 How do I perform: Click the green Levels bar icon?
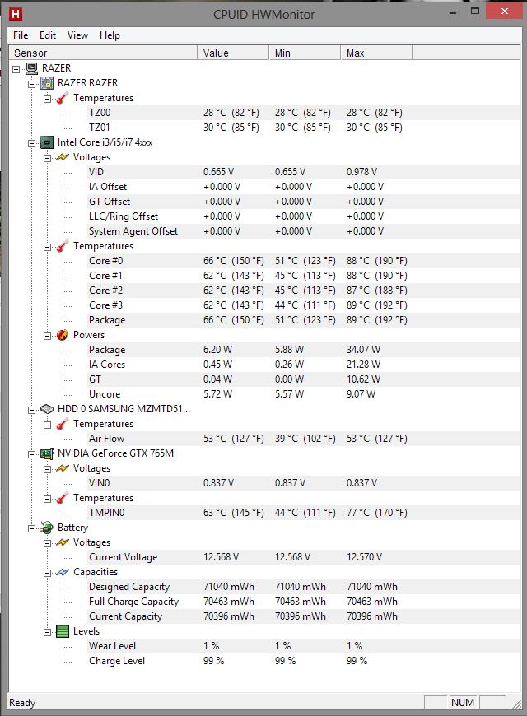63,631
